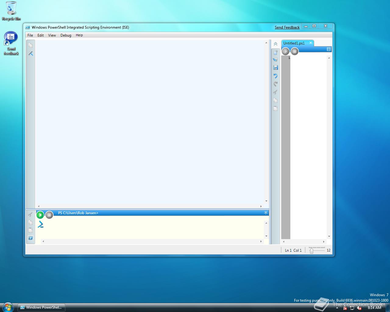Screen dimensions: 390x312
Task: Click the output pane scroll left arrow
Action: point(38,206)
